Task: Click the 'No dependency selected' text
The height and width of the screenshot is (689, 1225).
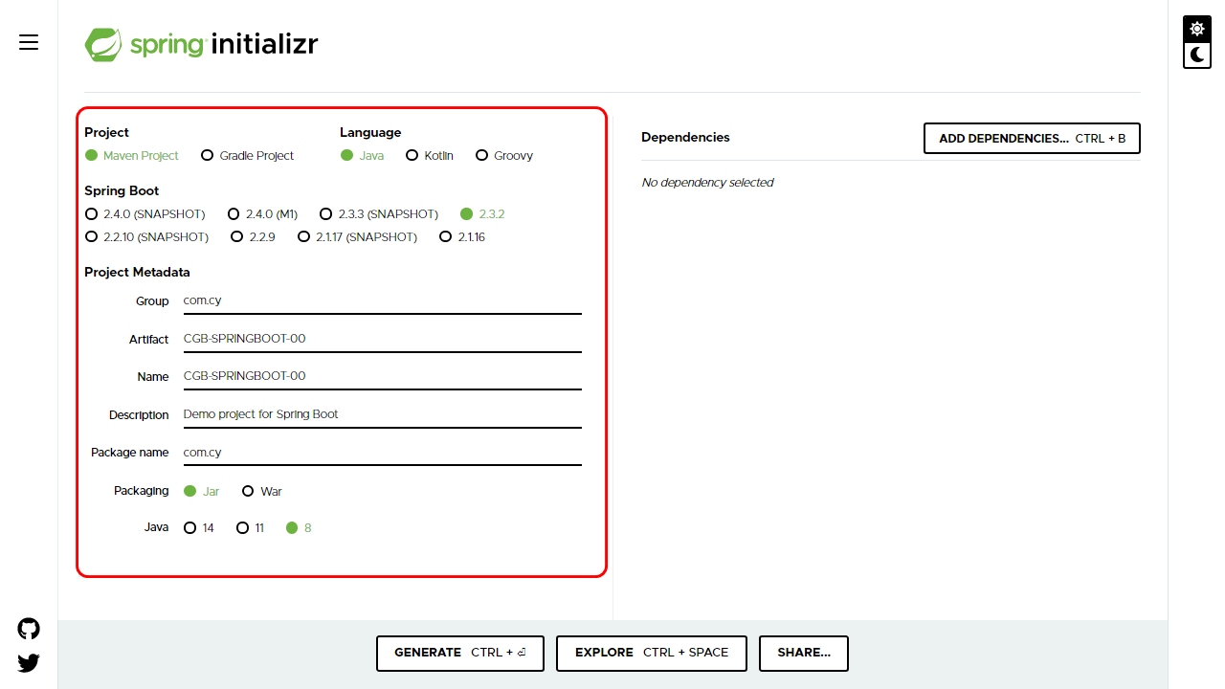Action: click(707, 183)
